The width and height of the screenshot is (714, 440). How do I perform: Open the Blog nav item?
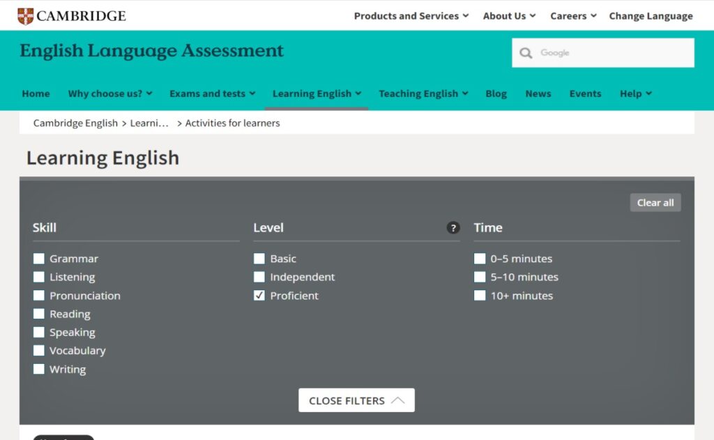pos(496,93)
